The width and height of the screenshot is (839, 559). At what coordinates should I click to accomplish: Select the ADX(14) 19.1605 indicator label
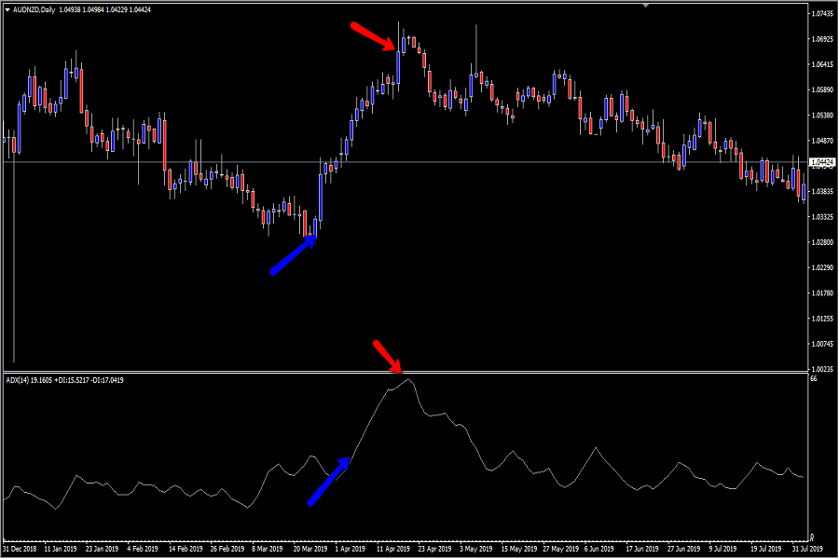click(29, 380)
